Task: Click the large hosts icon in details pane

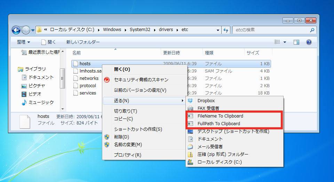Action: coord(25,122)
